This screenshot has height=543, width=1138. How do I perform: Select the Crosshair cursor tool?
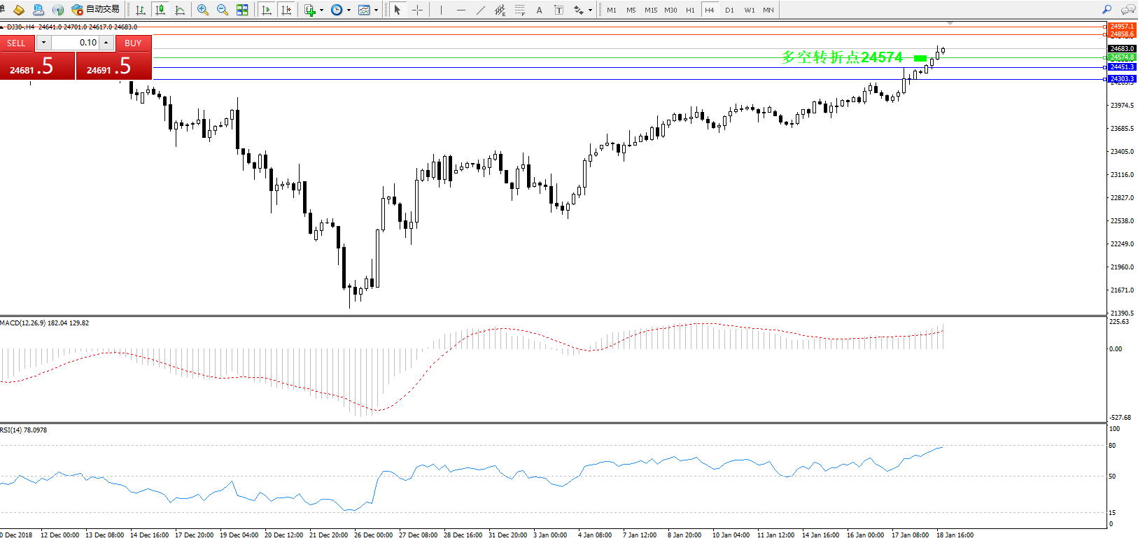417,10
